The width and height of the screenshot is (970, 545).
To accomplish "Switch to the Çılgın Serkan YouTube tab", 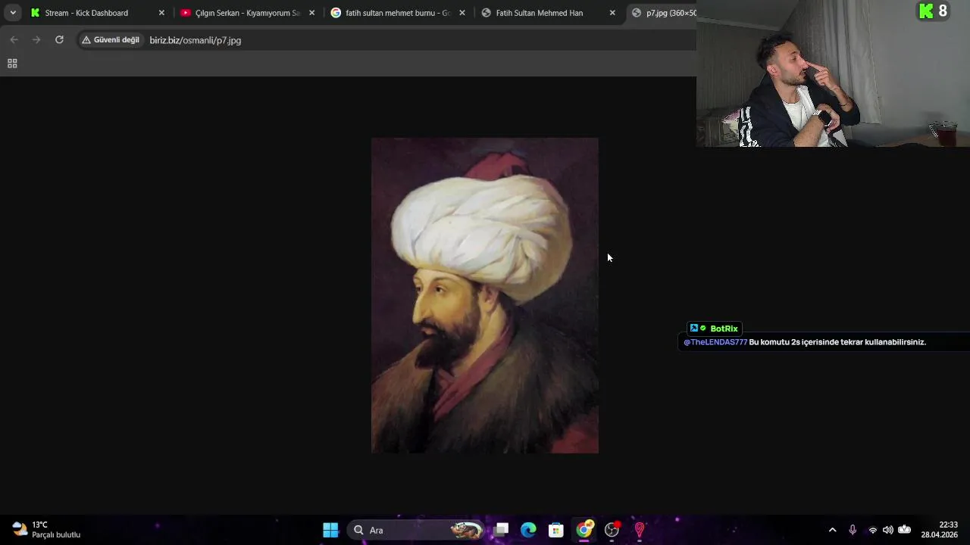I will (247, 13).
